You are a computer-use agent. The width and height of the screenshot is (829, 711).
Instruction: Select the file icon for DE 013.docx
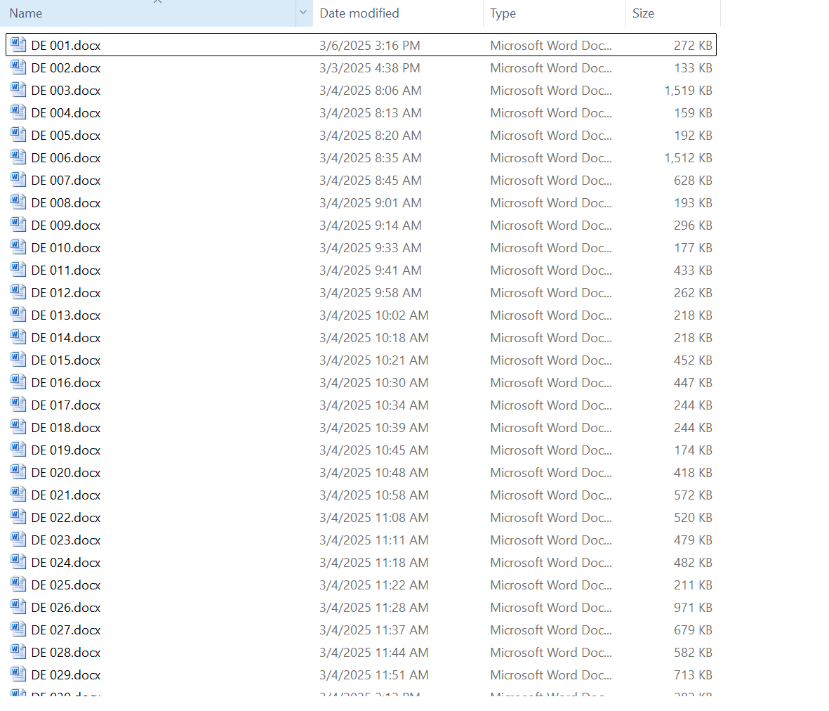click(x=18, y=315)
